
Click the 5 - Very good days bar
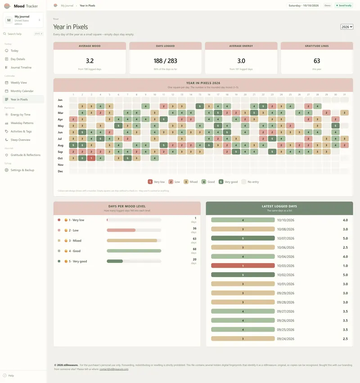click(134, 261)
